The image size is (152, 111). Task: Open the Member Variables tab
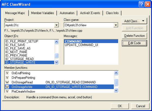(43, 13)
